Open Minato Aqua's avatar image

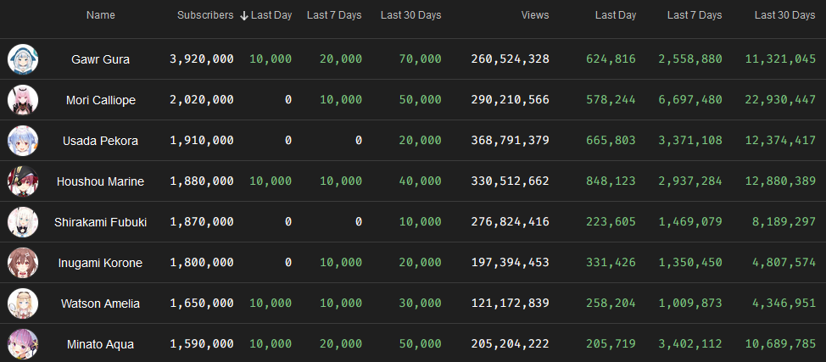pyautogui.click(x=23, y=344)
